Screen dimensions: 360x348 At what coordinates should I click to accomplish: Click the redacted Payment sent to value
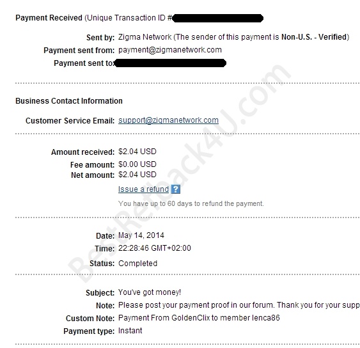(170, 63)
